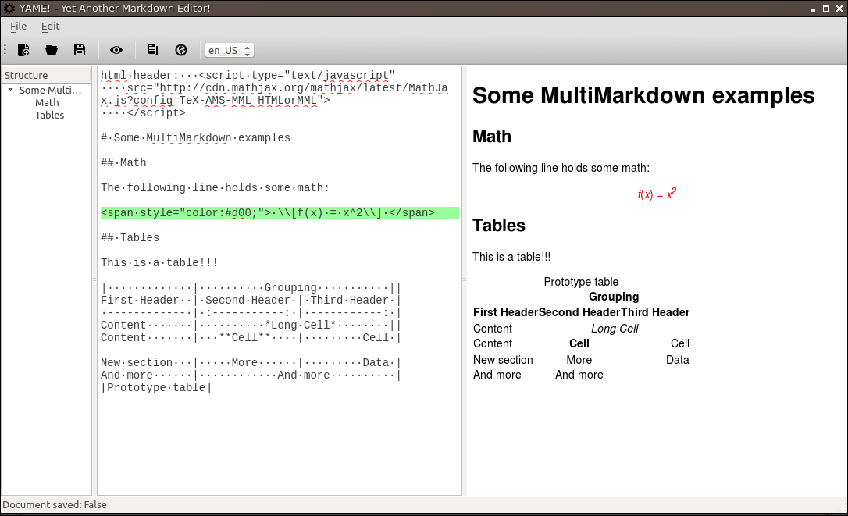Click the 'Math' heading in preview
Viewport: 848px width, 516px height.
(x=492, y=137)
